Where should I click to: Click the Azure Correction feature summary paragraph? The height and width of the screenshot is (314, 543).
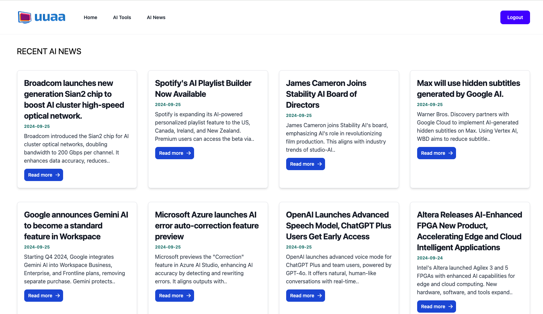pyautogui.click(x=204, y=269)
